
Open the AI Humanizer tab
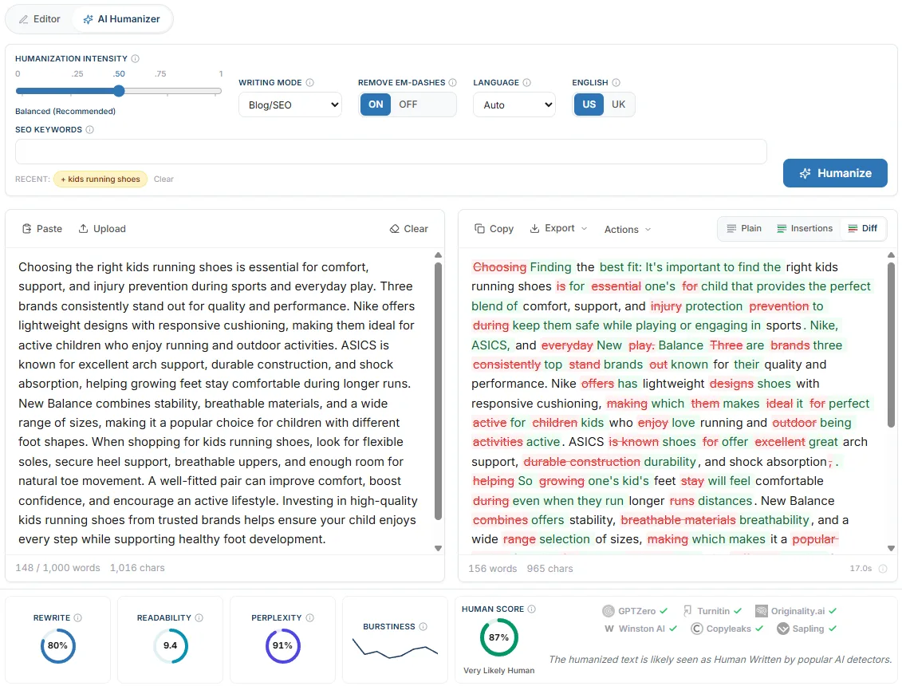click(121, 19)
